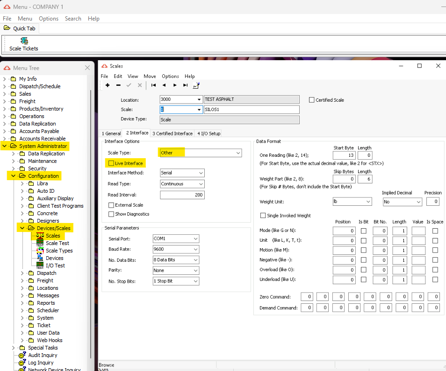The image size is (446, 371).
Task: Check the Is Space box for Underload
Action: click(x=435, y=280)
